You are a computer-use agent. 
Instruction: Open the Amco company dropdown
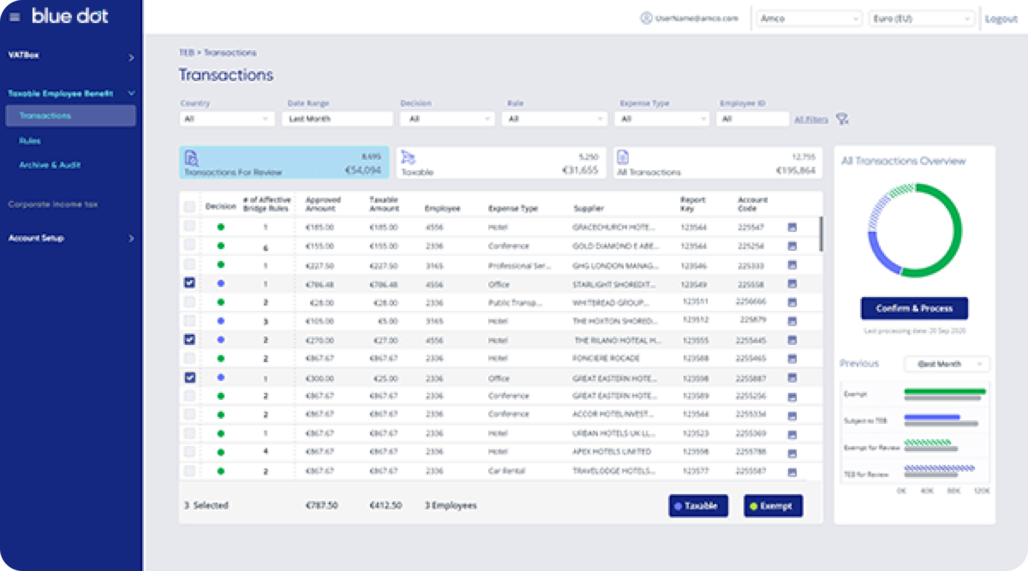pos(809,18)
